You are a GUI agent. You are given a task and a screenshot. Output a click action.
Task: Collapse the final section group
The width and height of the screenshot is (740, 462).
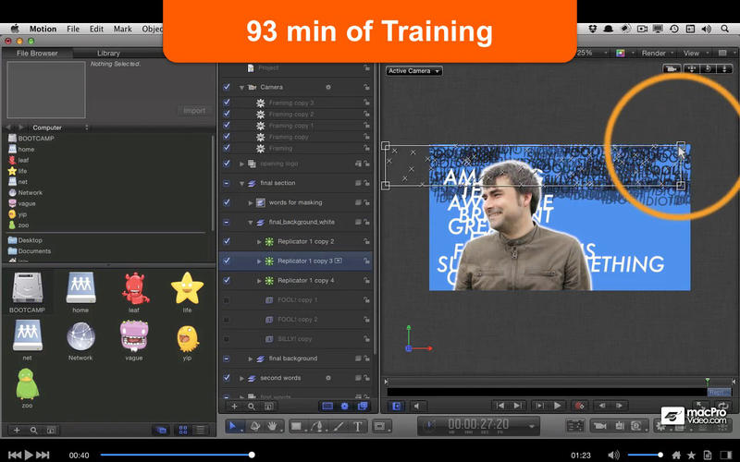coord(242,183)
